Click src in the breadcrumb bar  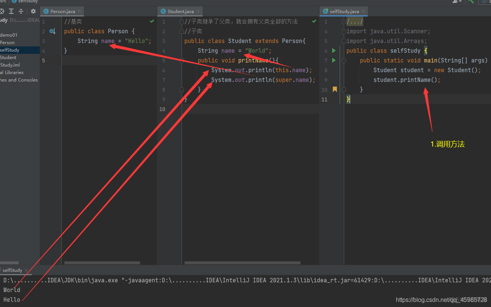coord(3,1)
